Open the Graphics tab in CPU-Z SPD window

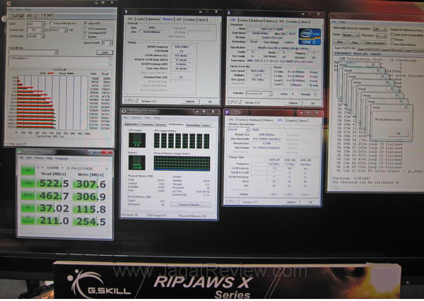[291, 121]
